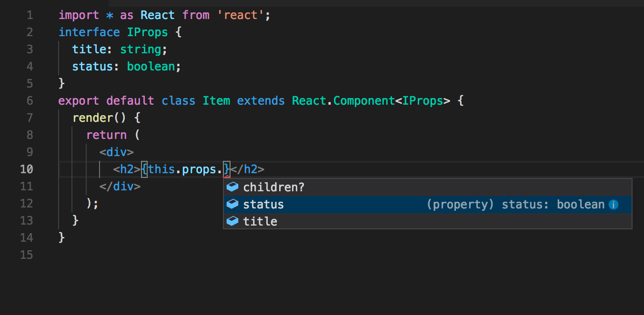Click the IProps interface name on line 2
644x315 pixels.
(147, 32)
